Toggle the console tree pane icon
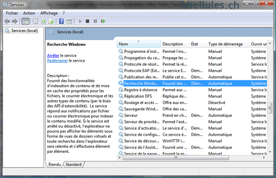Viewport: 276px width, 178px height. coord(25,21)
